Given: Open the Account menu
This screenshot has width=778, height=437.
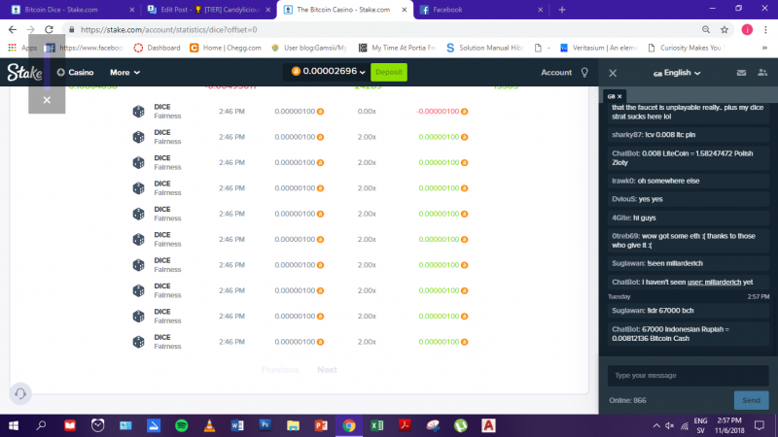Looking at the screenshot, I should 555,72.
